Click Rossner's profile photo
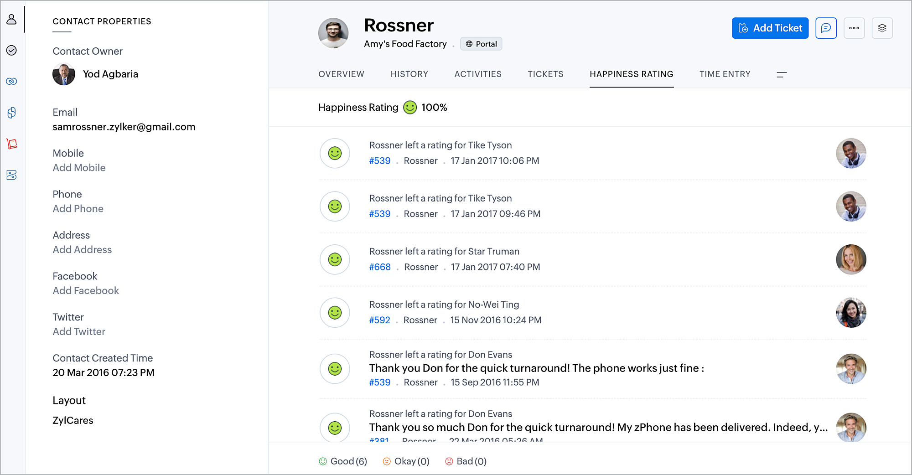This screenshot has width=912, height=475. (x=333, y=33)
